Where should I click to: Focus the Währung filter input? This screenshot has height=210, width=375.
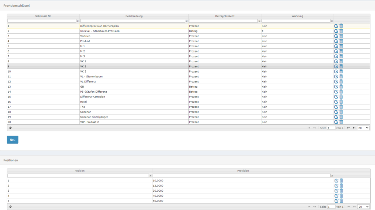296,21
